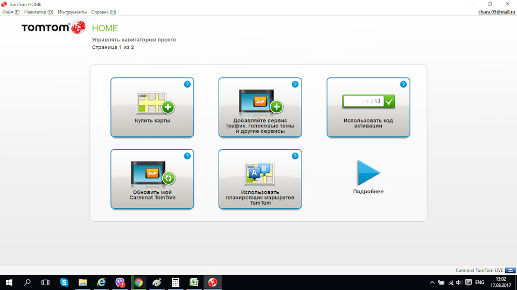Open Excel from the taskbar
The height and width of the screenshot is (290, 517).
click(194, 282)
